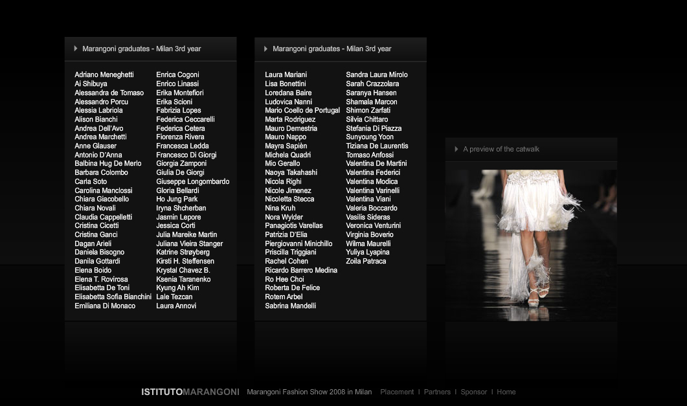Select the name Juliana Vieira Stanger

[x=189, y=243]
